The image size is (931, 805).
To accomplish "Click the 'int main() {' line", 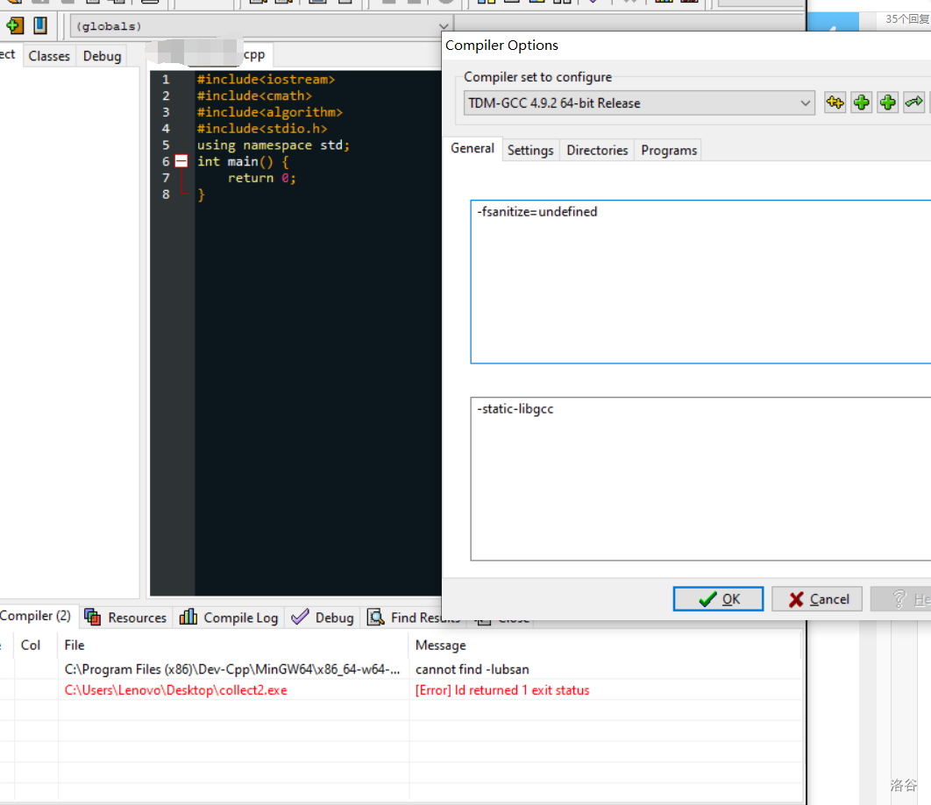I will 243,161.
